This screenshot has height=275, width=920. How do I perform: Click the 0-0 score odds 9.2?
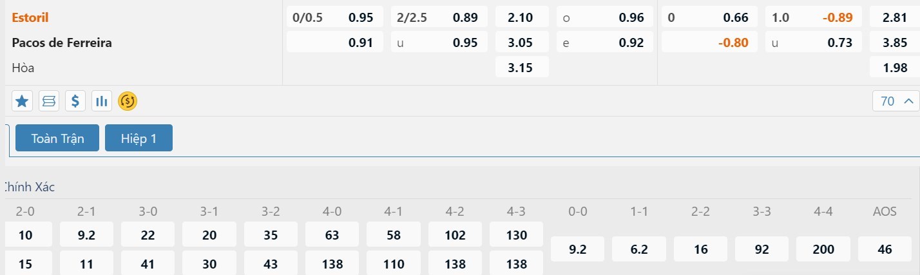(x=577, y=249)
